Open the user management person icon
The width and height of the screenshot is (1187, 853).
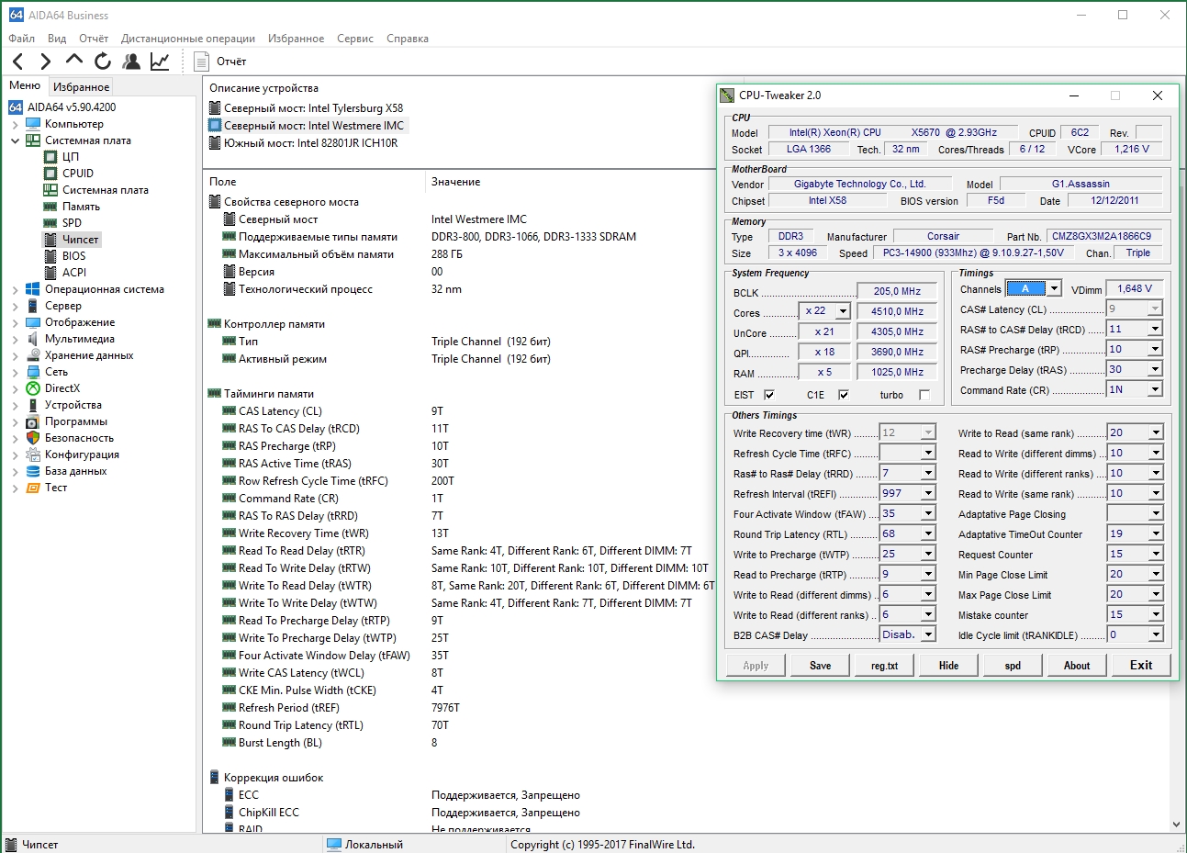[131, 62]
